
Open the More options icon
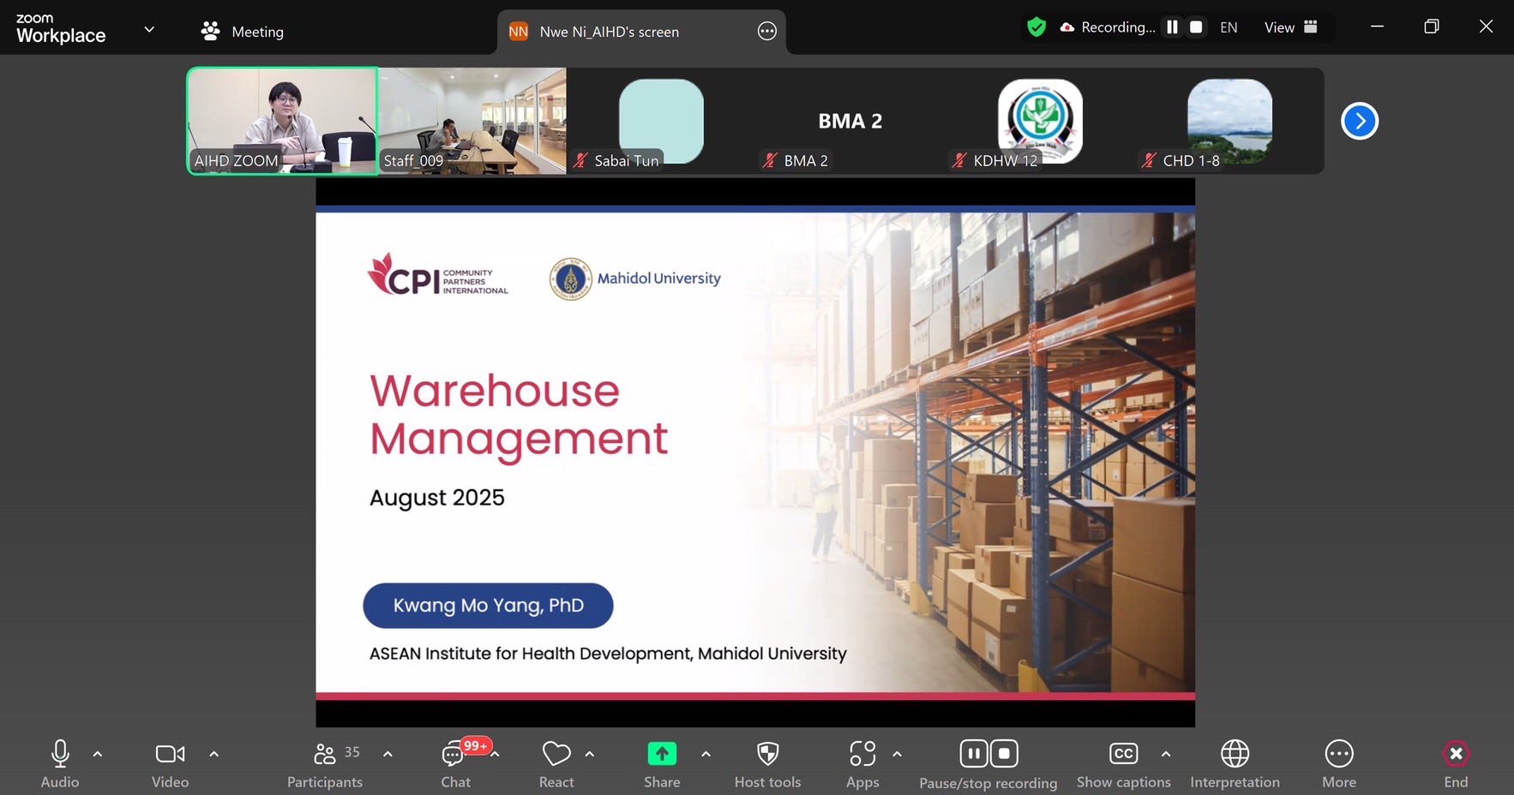(x=1338, y=754)
